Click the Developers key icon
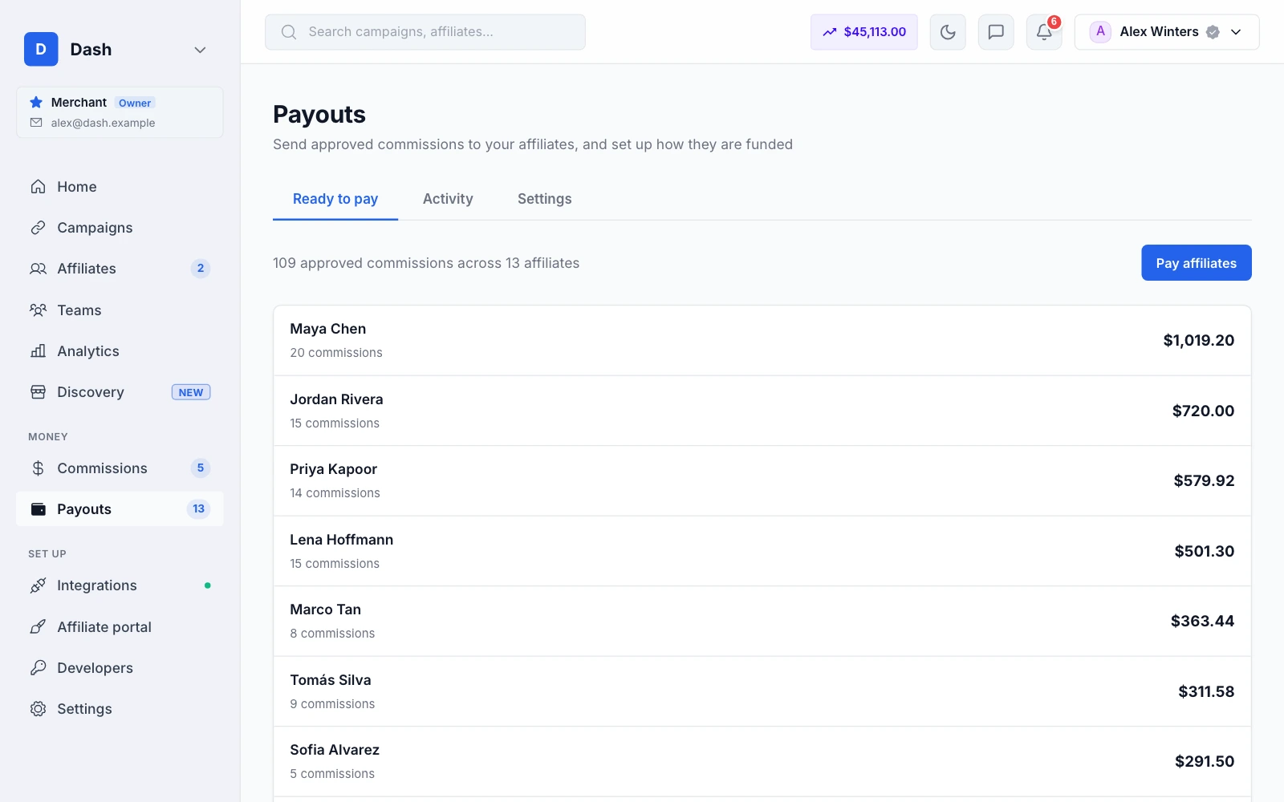Viewport: 1284px width, 802px height. click(38, 667)
